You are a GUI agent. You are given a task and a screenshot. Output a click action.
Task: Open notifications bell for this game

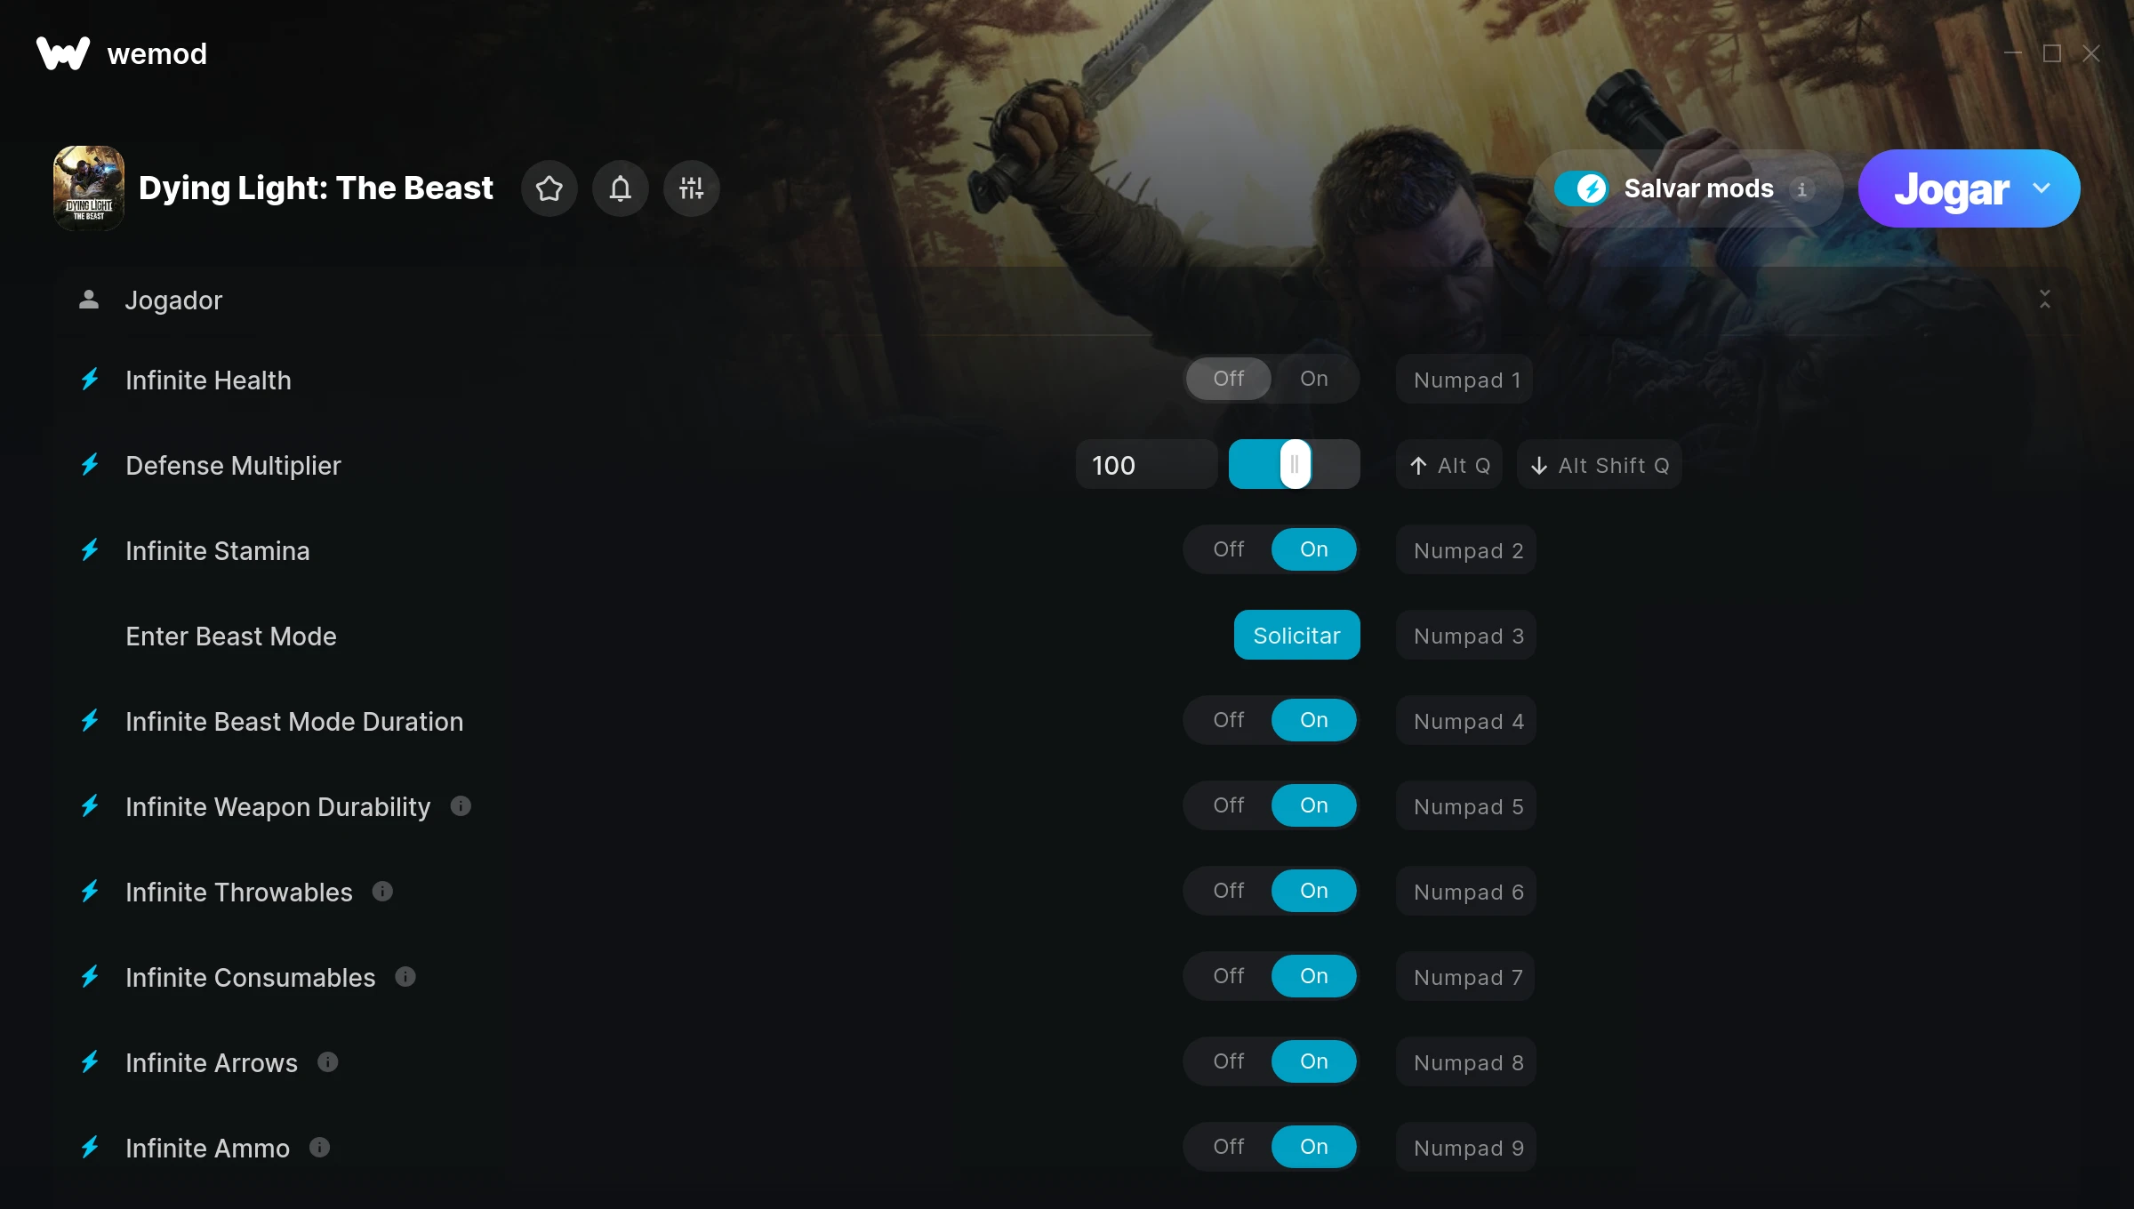click(621, 188)
